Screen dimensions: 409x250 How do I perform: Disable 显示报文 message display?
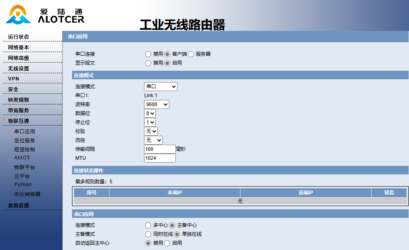click(148, 63)
